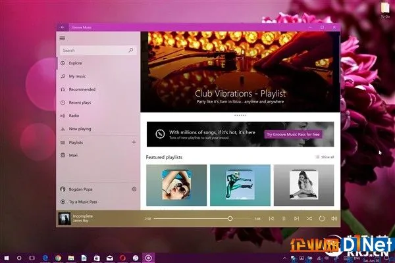Viewport: 395px width, 263px height.
Task: Skip to the next track
Action: pyautogui.click(x=296, y=219)
